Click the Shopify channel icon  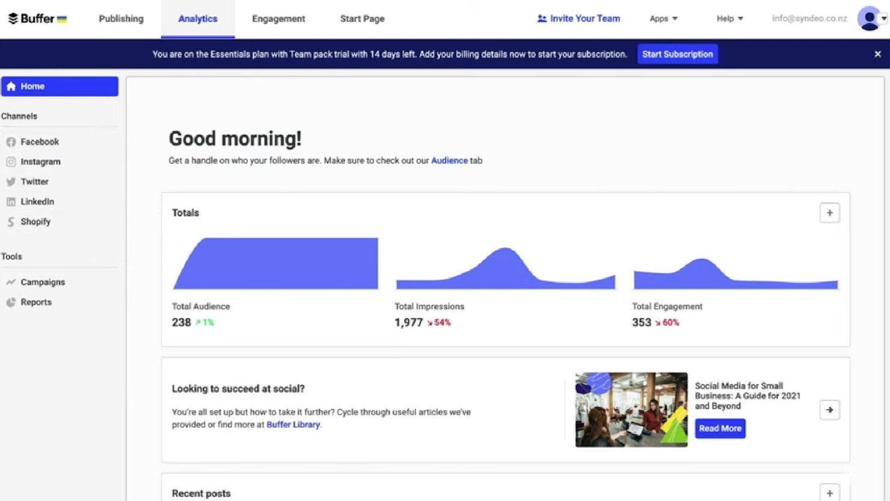(x=11, y=221)
